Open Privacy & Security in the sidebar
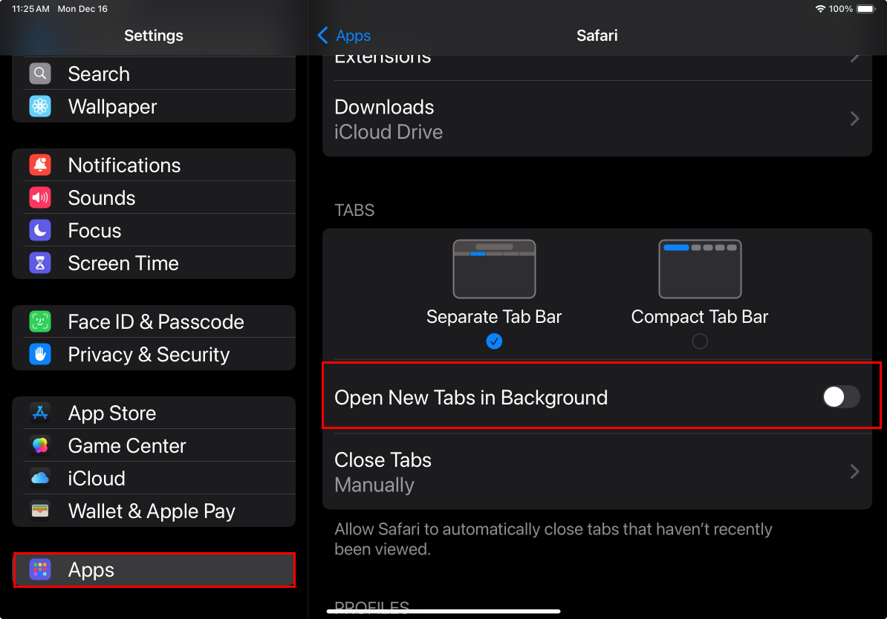 point(154,355)
